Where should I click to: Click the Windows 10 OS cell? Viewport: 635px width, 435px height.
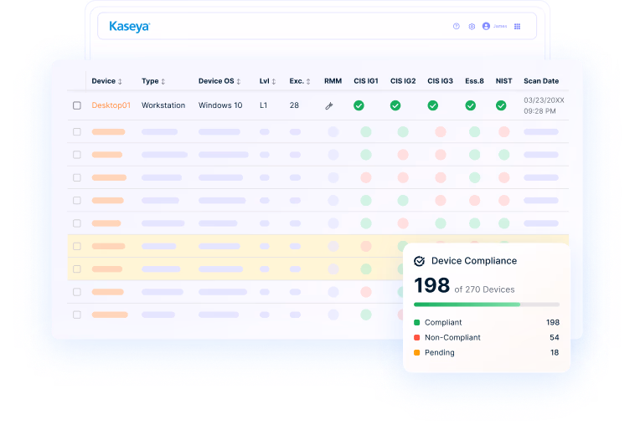(220, 105)
